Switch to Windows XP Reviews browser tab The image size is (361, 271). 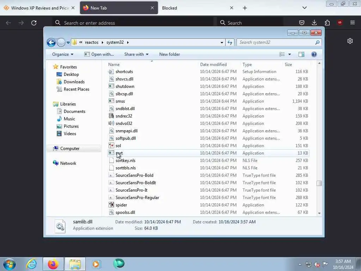point(39,8)
